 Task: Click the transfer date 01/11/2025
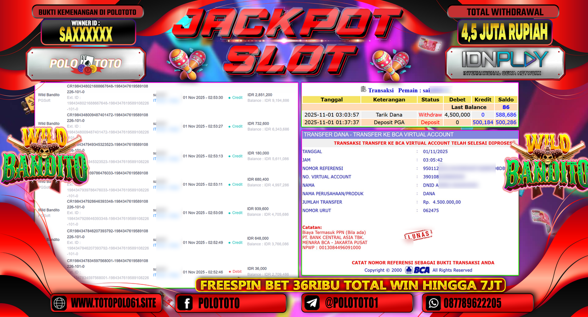(x=435, y=151)
